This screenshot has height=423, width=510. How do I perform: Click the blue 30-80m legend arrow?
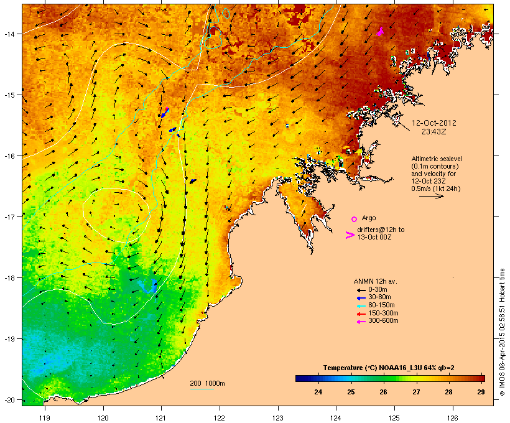361,298
